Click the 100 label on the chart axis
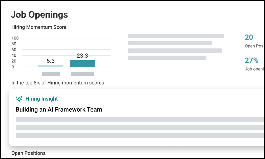 coord(15,38)
